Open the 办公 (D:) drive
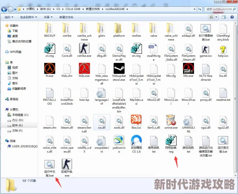238x194 pixels. point(16,120)
